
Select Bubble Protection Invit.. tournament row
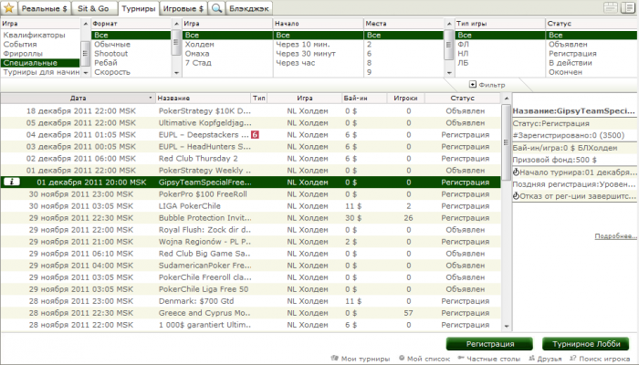pyautogui.click(x=251, y=218)
